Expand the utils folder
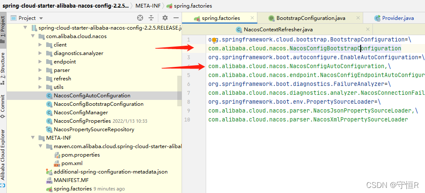The height and width of the screenshot is (193, 425). 40,87
